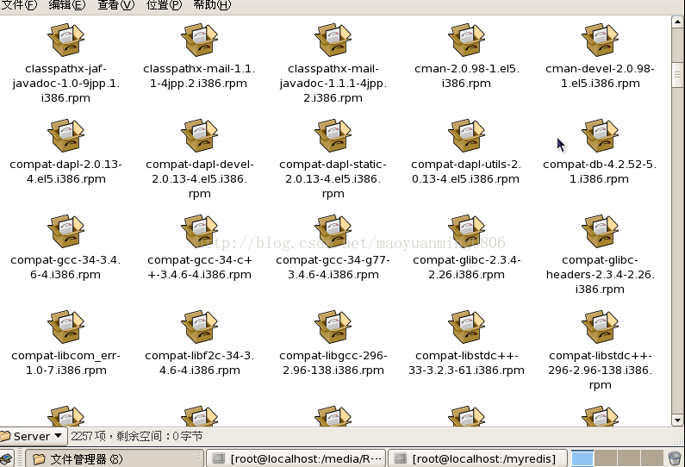Select classpathx-jaf-javadoc-1.0-9jpp.1.i386.rpm package icon
Image resolution: width=685 pixels, height=467 pixels.
tap(66, 40)
